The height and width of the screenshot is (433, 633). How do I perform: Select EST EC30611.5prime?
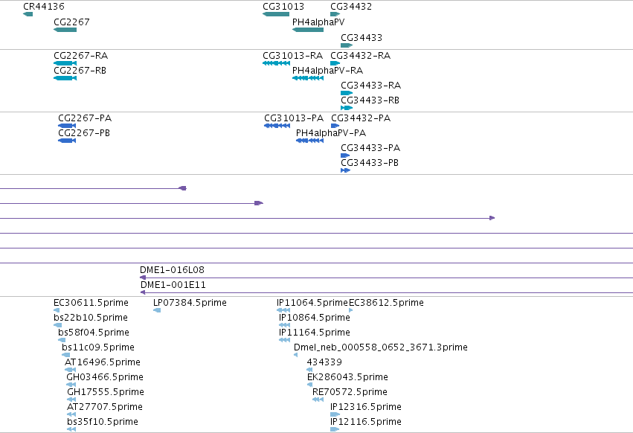[x=57, y=310]
